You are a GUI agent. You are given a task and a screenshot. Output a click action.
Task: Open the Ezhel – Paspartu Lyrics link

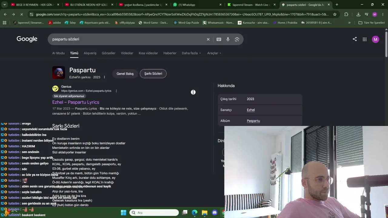[75, 102]
